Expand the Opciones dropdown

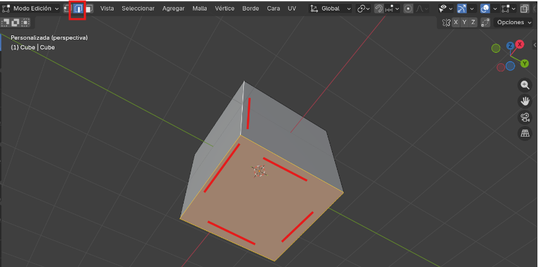pos(513,22)
